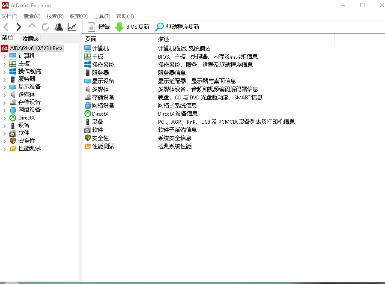Viewport: 385px width, 284px height.
Task: Switch to the 收藏夹 tab
Action: (31, 39)
